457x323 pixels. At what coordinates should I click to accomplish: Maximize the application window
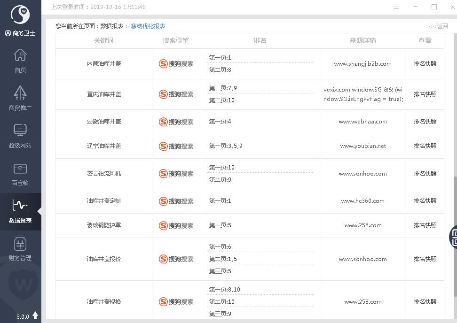pos(434,7)
